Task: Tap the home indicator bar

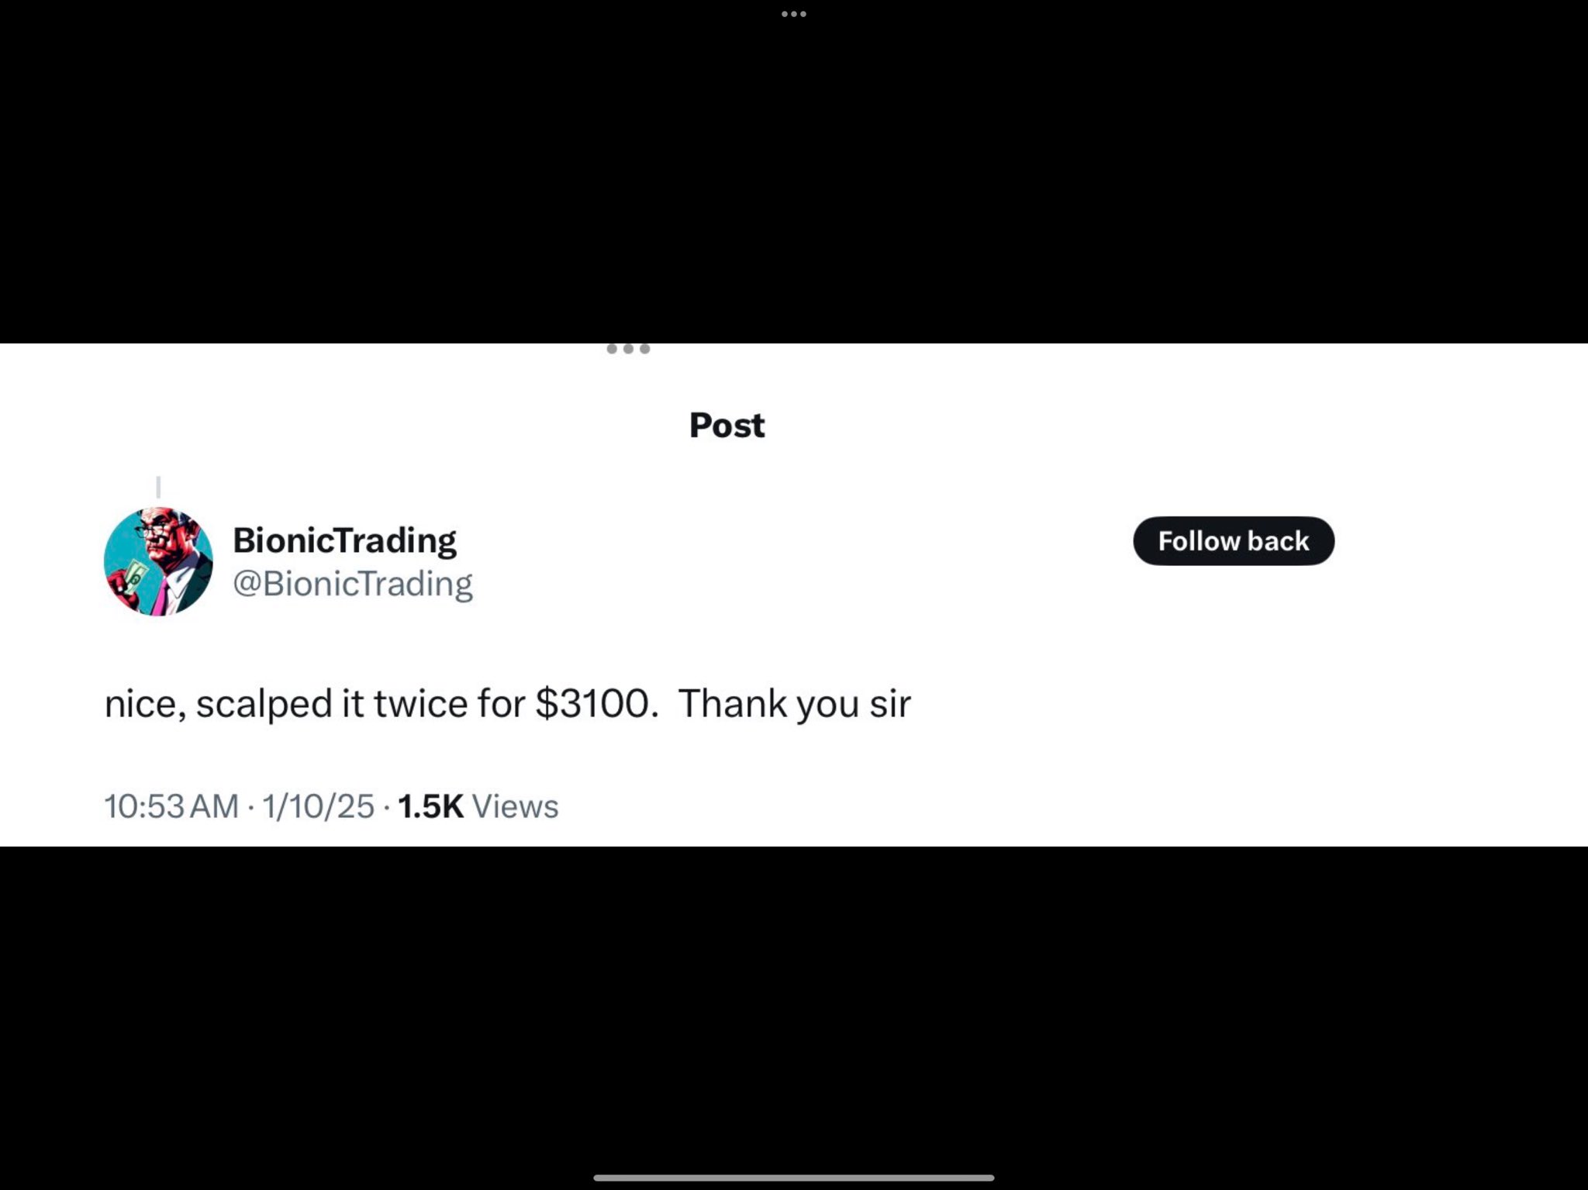Action: coord(793,1178)
